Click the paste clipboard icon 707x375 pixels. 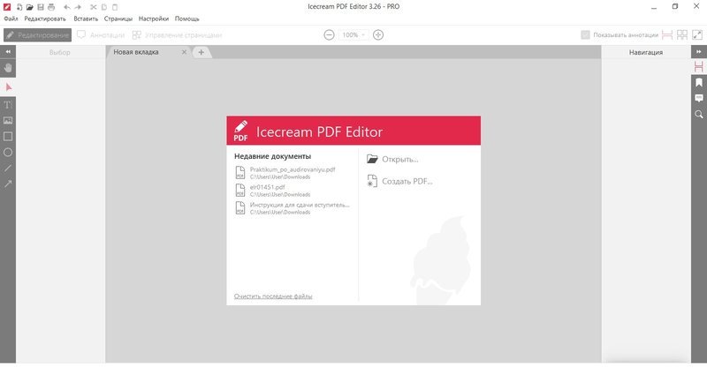coord(115,7)
